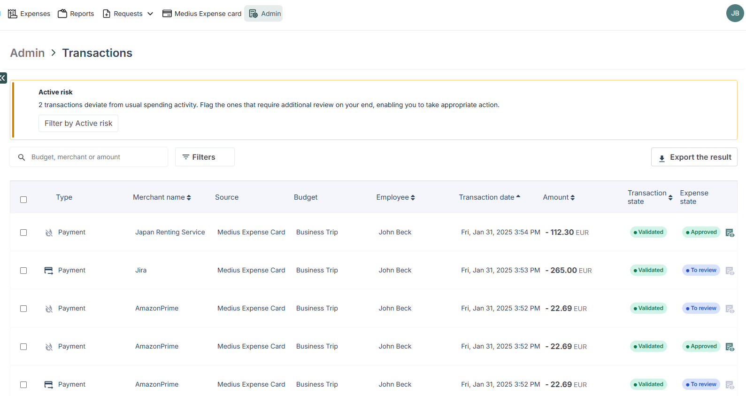Click the Budget column header
Image resolution: width=746 pixels, height=396 pixels.
[x=306, y=197]
